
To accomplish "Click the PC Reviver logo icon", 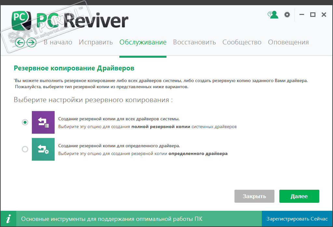I will (21, 20).
